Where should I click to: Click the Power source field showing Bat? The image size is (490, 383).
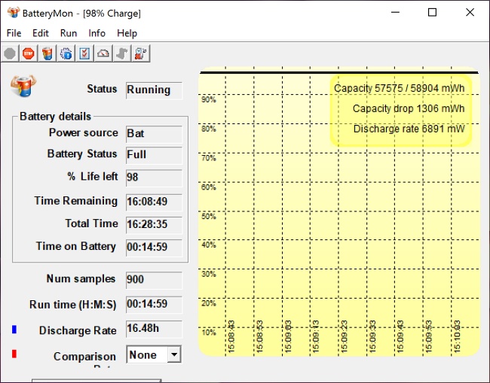point(154,134)
